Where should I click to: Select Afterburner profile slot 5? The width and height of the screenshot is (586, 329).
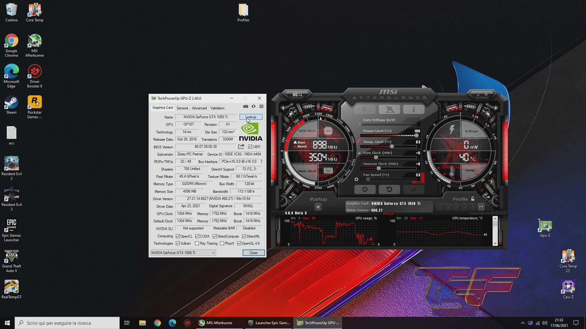click(x=473, y=207)
